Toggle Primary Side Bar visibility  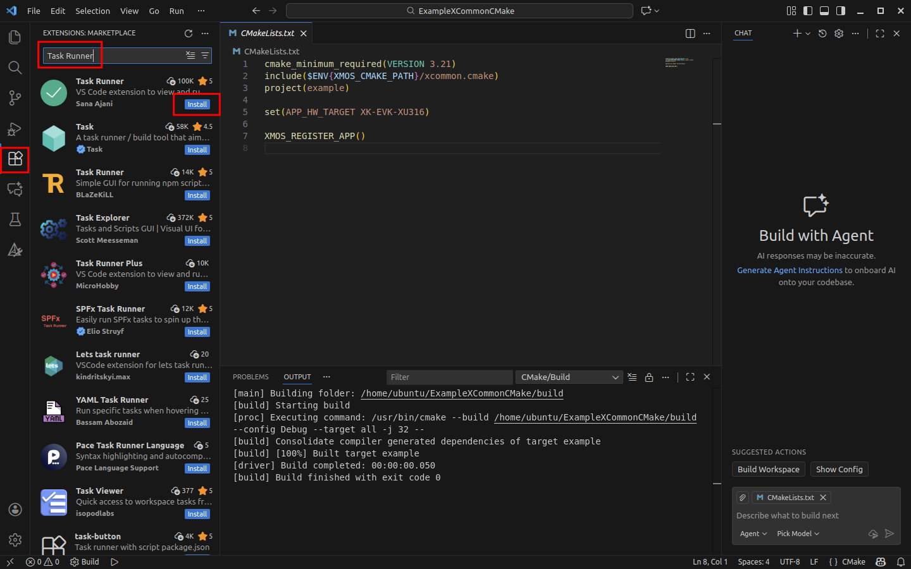(x=808, y=11)
